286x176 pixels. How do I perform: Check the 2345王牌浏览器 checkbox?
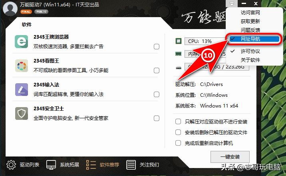coord(157,47)
